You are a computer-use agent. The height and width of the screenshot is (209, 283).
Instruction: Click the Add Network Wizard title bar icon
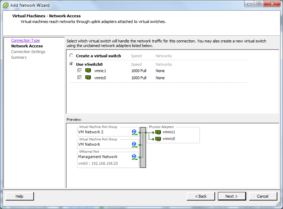(6, 5)
